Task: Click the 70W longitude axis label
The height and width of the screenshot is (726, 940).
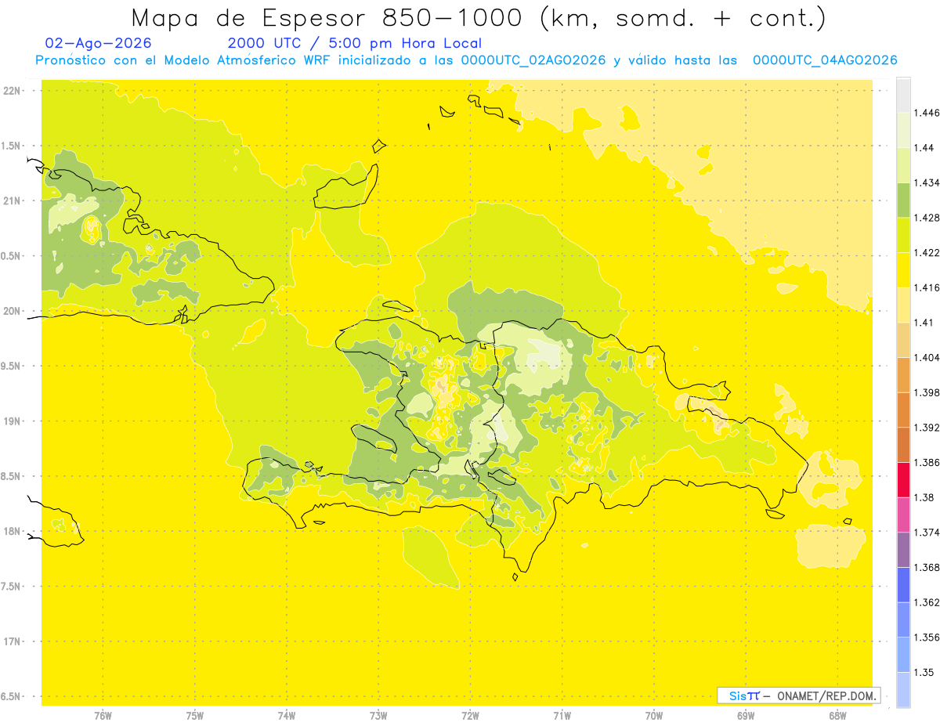Action: point(654,716)
